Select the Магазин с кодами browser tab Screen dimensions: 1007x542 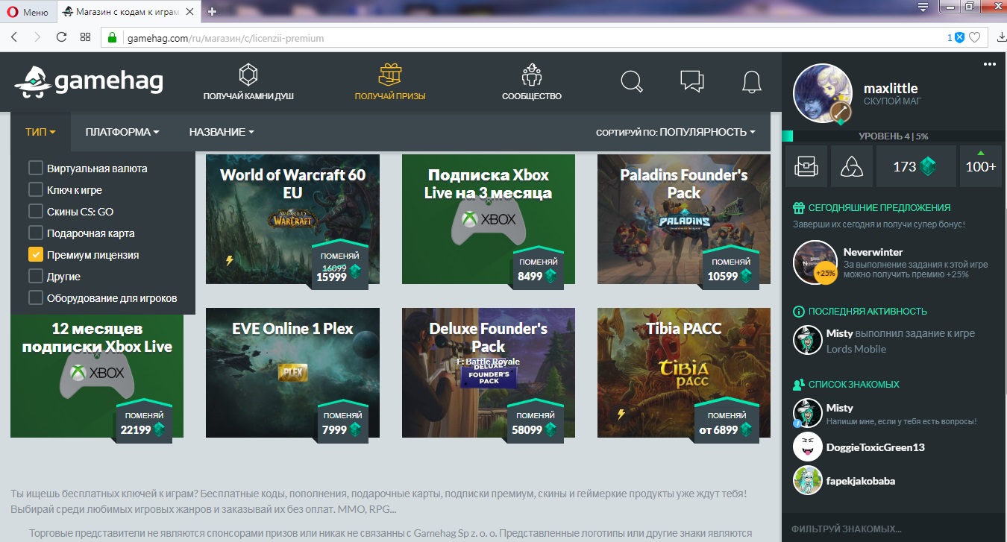[x=128, y=12]
